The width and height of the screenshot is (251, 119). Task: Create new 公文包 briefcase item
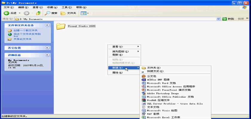click(x=176, y=76)
